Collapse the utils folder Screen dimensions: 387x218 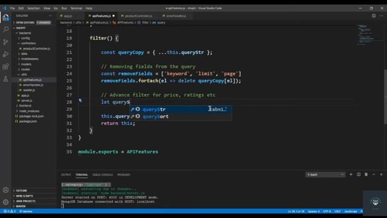coord(24,74)
